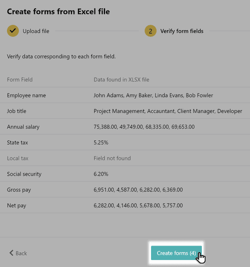250x267 pixels.
Task: Click the Create forms (4) button
Action: pyautogui.click(x=176, y=253)
